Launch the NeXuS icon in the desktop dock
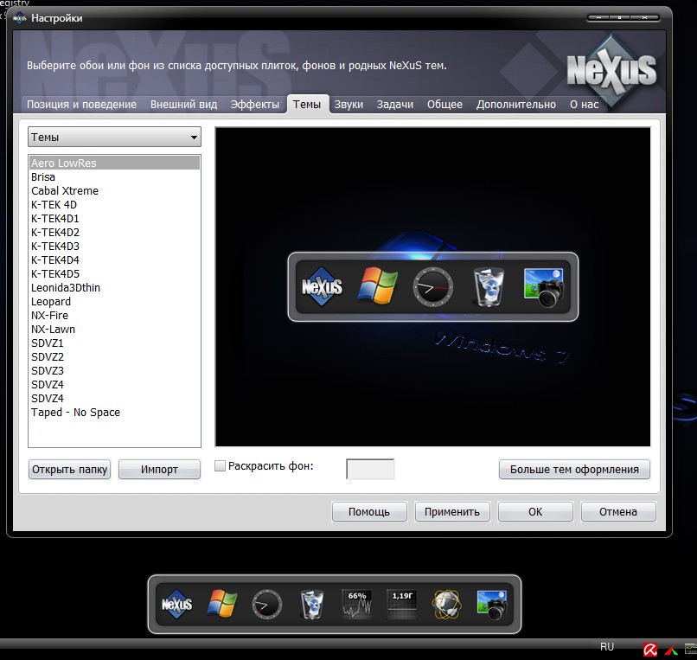The image size is (697, 660). [177, 604]
